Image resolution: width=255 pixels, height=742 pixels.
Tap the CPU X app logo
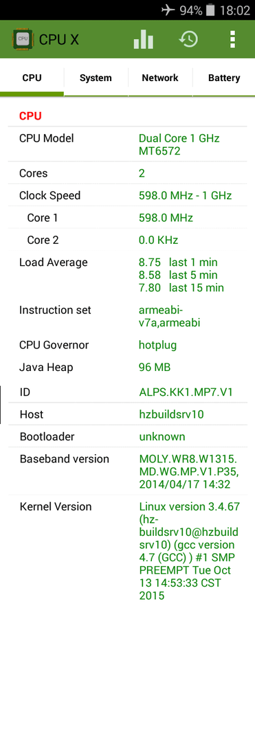point(23,40)
